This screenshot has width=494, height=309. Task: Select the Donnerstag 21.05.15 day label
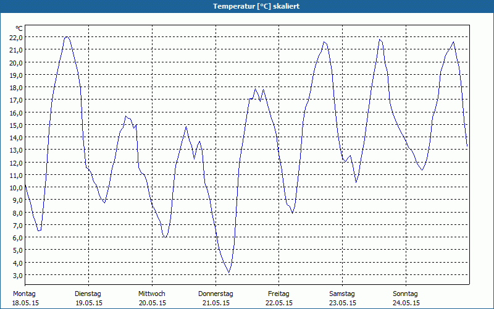(x=216, y=298)
